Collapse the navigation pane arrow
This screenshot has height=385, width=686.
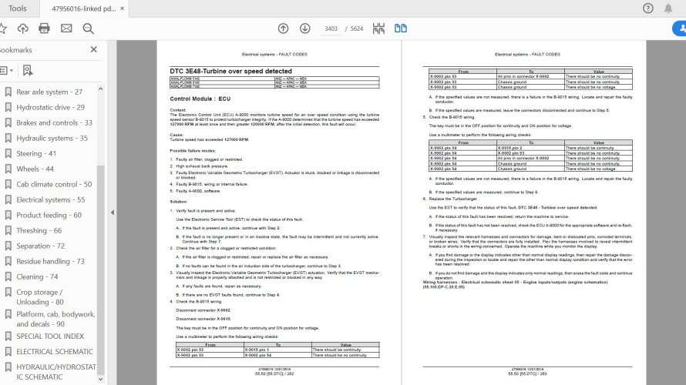(113, 213)
